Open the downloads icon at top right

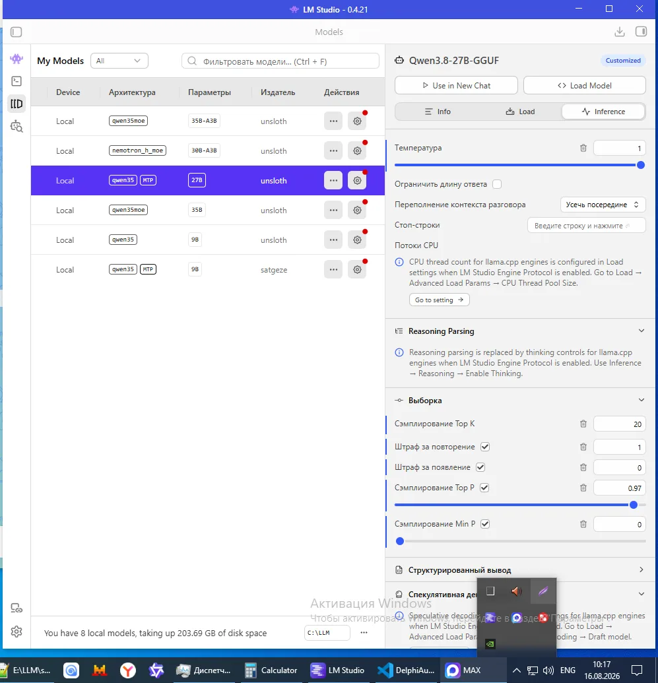pyautogui.click(x=619, y=32)
